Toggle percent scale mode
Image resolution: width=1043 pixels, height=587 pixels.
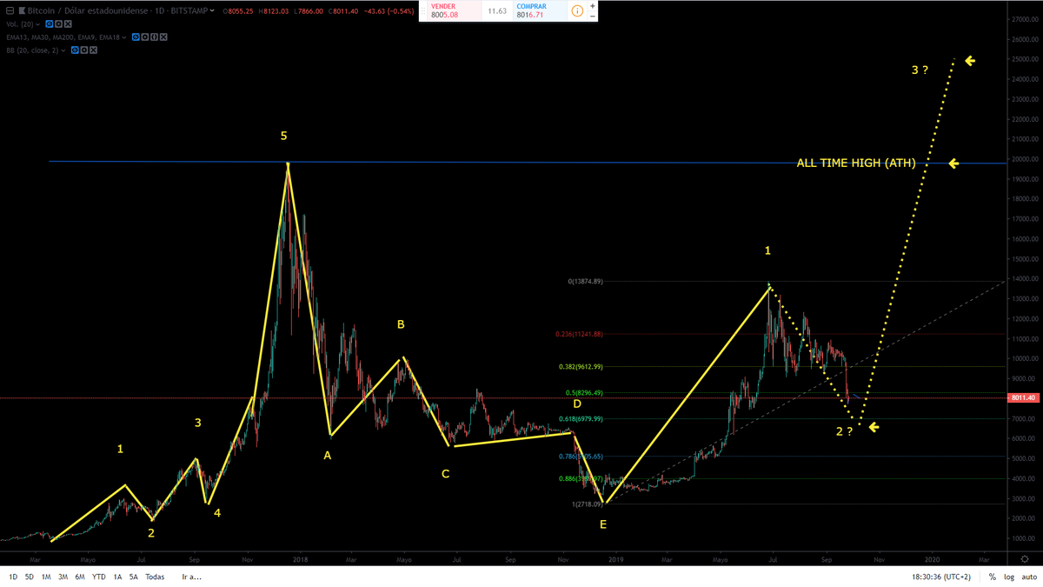tap(992, 577)
